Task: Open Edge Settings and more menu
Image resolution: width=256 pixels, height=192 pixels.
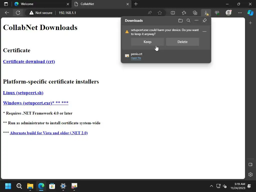Action: (240, 13)
